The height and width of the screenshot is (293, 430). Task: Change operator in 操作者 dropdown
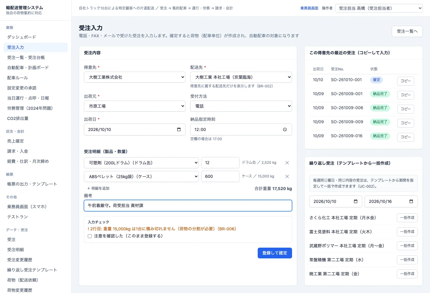tap(379, 8)
